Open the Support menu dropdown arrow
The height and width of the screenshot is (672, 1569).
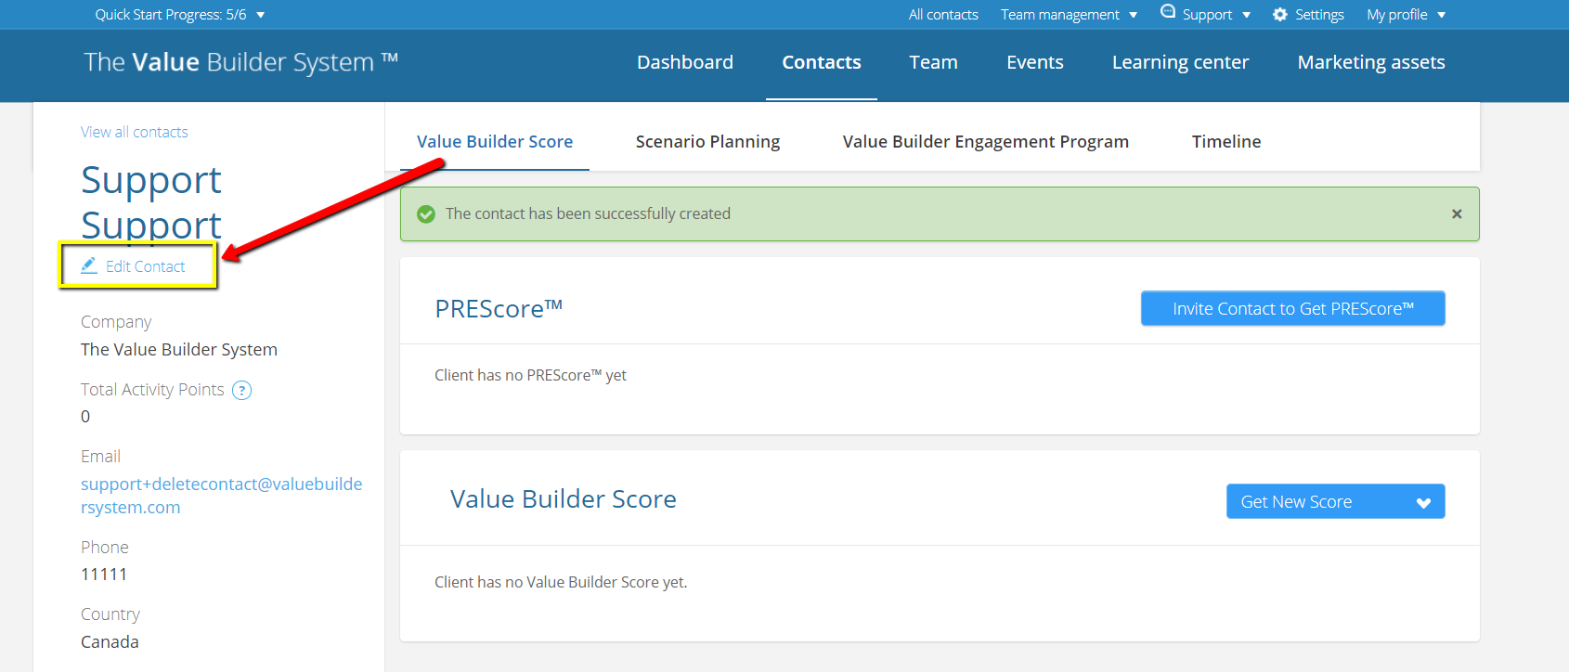pos(1247,15)
